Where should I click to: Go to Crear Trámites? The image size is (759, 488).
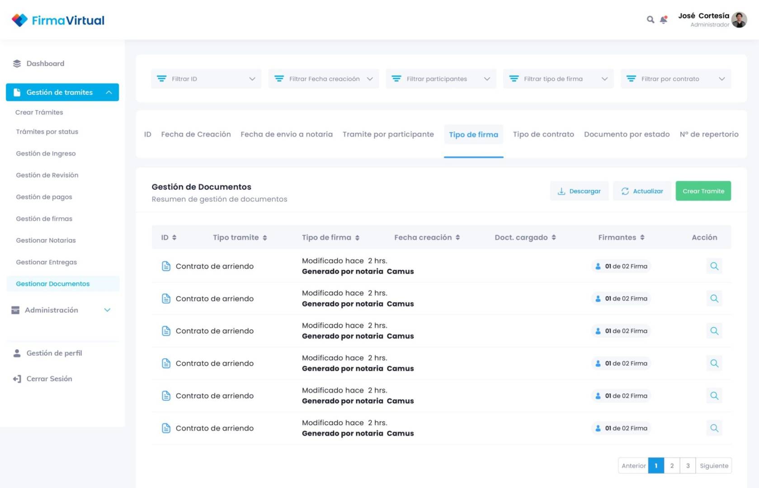tap(39, 112)
